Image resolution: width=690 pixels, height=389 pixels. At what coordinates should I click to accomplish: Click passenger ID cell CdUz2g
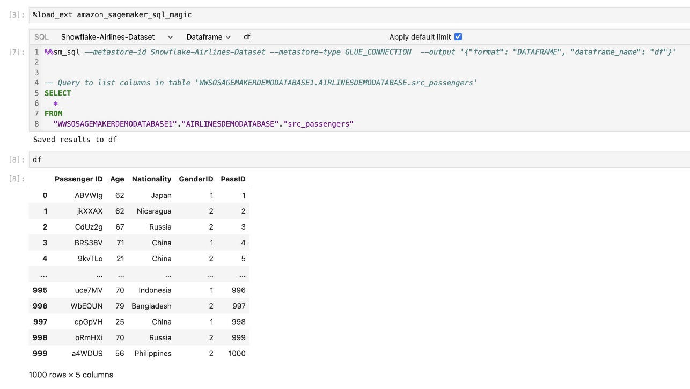[89, 227]
